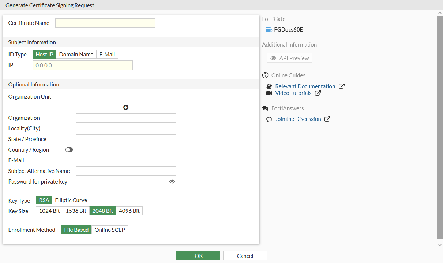Click the Online Guides question mark icon
This screenshot has height=263, width=443.
(265, 75)
